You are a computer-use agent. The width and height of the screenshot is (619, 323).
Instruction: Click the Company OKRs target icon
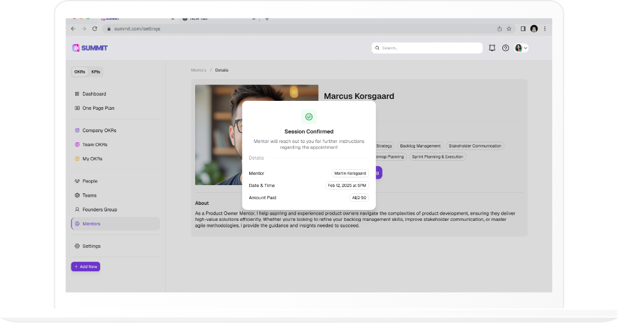(77, 130)
